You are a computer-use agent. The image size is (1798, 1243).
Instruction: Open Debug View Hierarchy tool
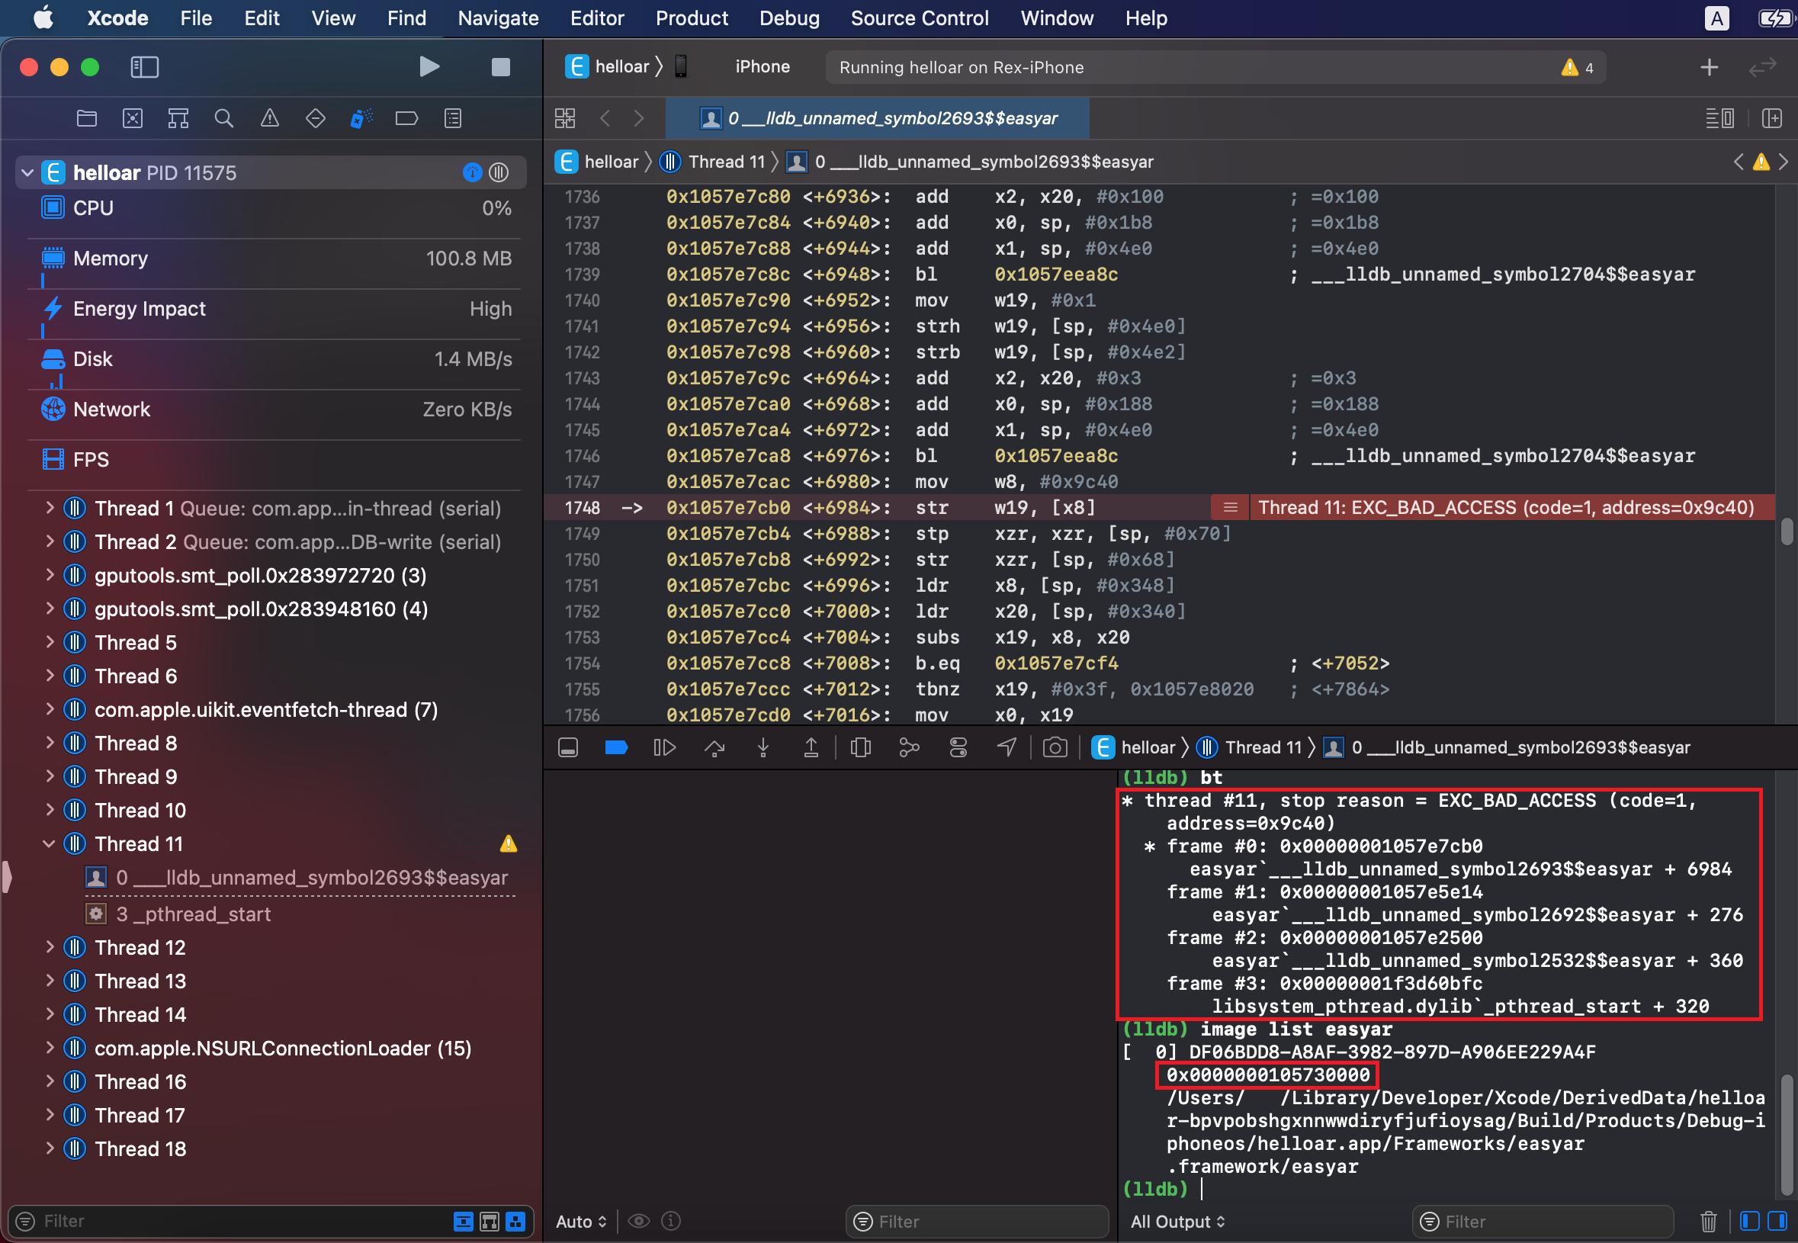click(x=860, y=747)
